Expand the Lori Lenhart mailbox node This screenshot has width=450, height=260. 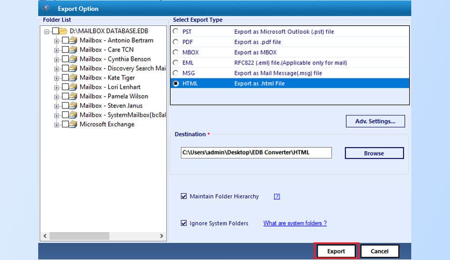(57, 88)
